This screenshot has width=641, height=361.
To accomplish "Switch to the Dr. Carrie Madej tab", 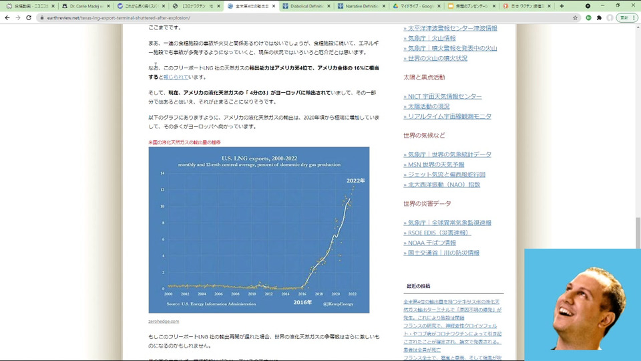I will click(x=86, y=6).
